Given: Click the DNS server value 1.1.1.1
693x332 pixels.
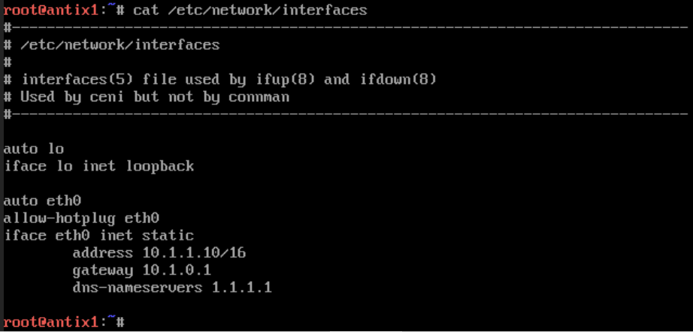Looking at the screenshot, I should [241, 287].
